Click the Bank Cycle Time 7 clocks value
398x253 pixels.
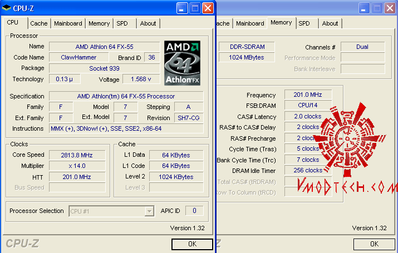coord(308,160)
